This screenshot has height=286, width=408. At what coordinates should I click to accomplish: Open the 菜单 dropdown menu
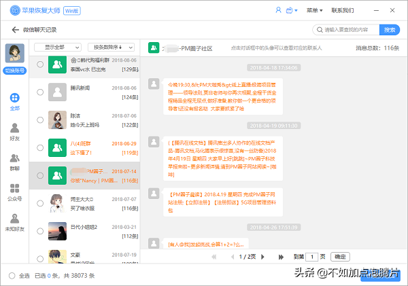[x=315, y=10]
